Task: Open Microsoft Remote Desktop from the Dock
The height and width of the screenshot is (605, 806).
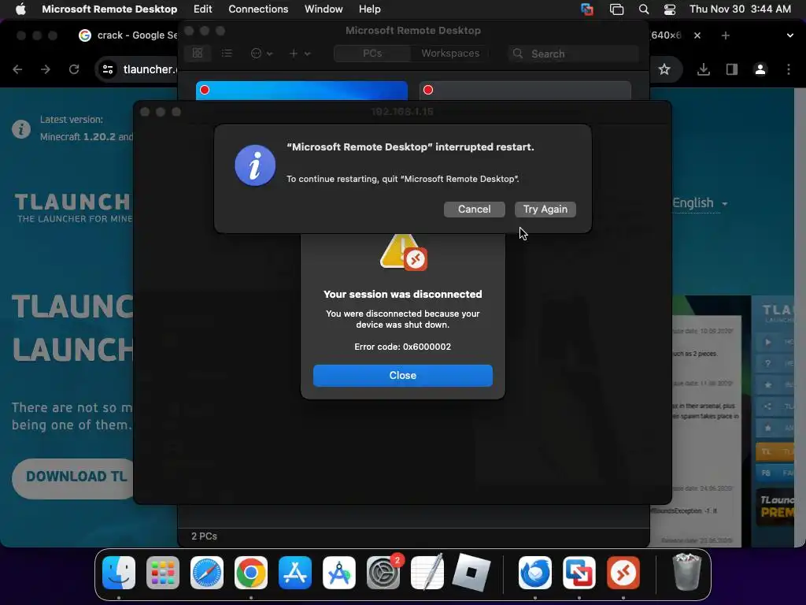Action: tap(623, 573)
